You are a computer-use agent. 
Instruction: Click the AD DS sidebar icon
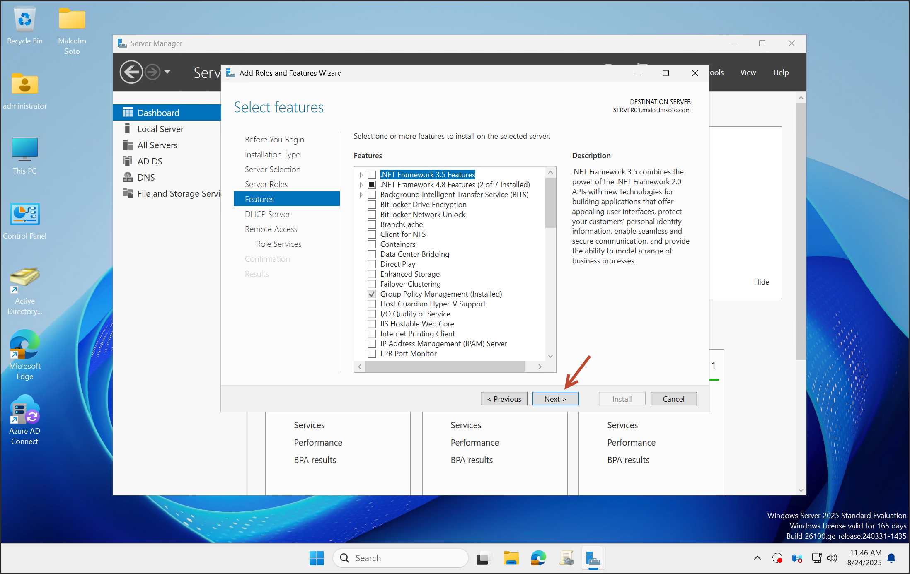pos(128,161)
